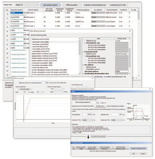Image resolution: width=155 pixels, height=159 pixels.
Task: Select '2-axis fixed-feed control' entry
Action: pyautogui.click(x=40, y=68)
